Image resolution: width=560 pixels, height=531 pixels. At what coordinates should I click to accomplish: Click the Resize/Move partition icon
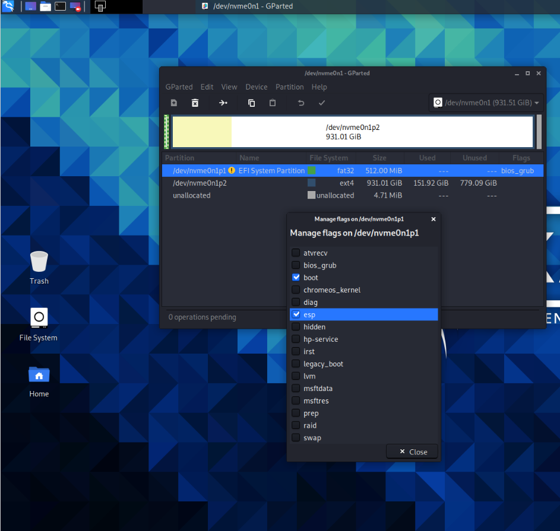[223, 103]
